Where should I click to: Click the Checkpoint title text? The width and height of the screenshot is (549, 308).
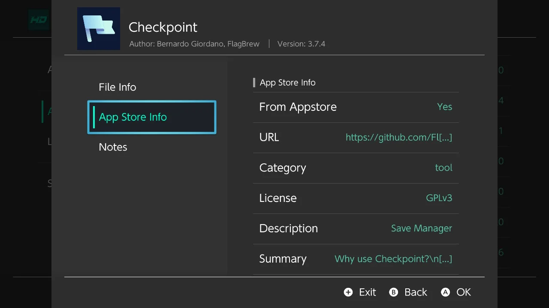[x=163, y=27]
